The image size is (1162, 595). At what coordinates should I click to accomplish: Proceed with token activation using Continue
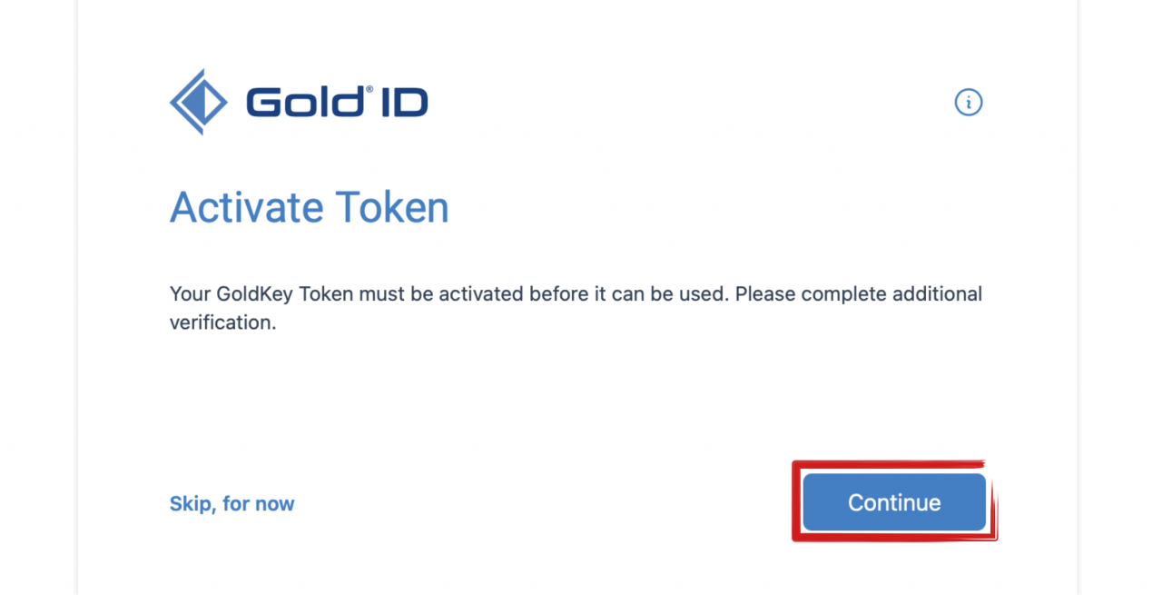pyautogui.click(x=894, y=502)
